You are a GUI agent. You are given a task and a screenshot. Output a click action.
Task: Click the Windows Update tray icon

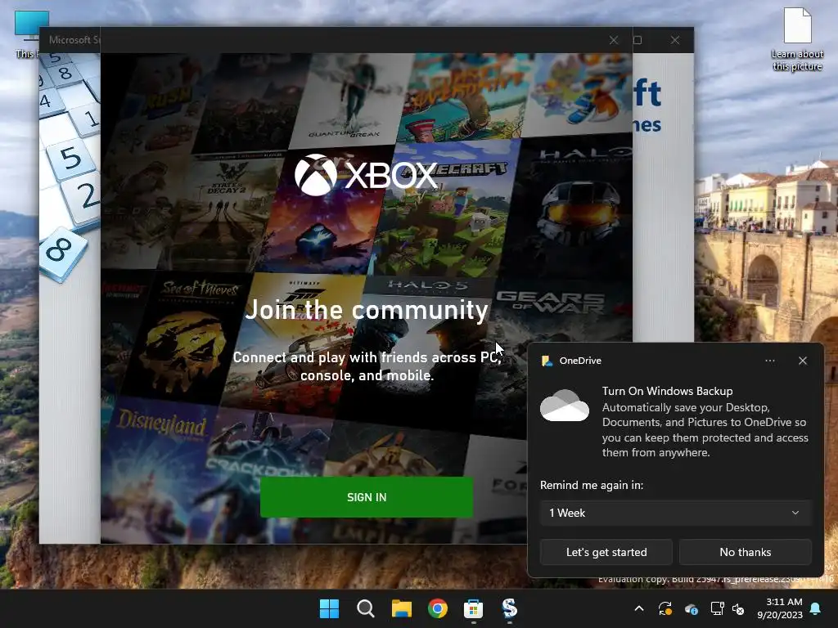coord(665,608)
